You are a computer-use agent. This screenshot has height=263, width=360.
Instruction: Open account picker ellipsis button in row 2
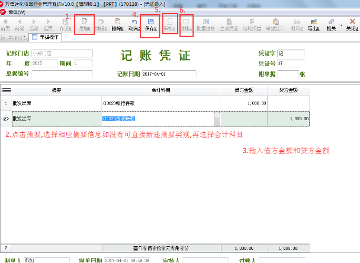pyautogui.click(x=217, y=119)
